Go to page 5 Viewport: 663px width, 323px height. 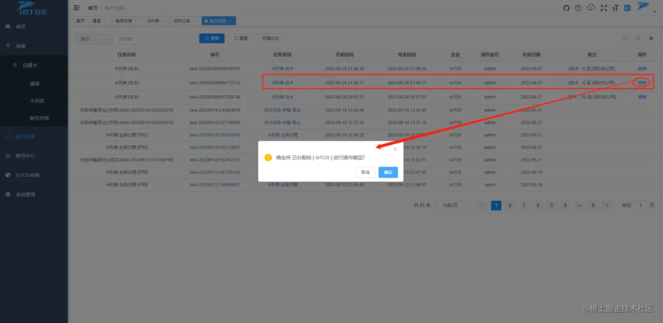pos(552,205)
